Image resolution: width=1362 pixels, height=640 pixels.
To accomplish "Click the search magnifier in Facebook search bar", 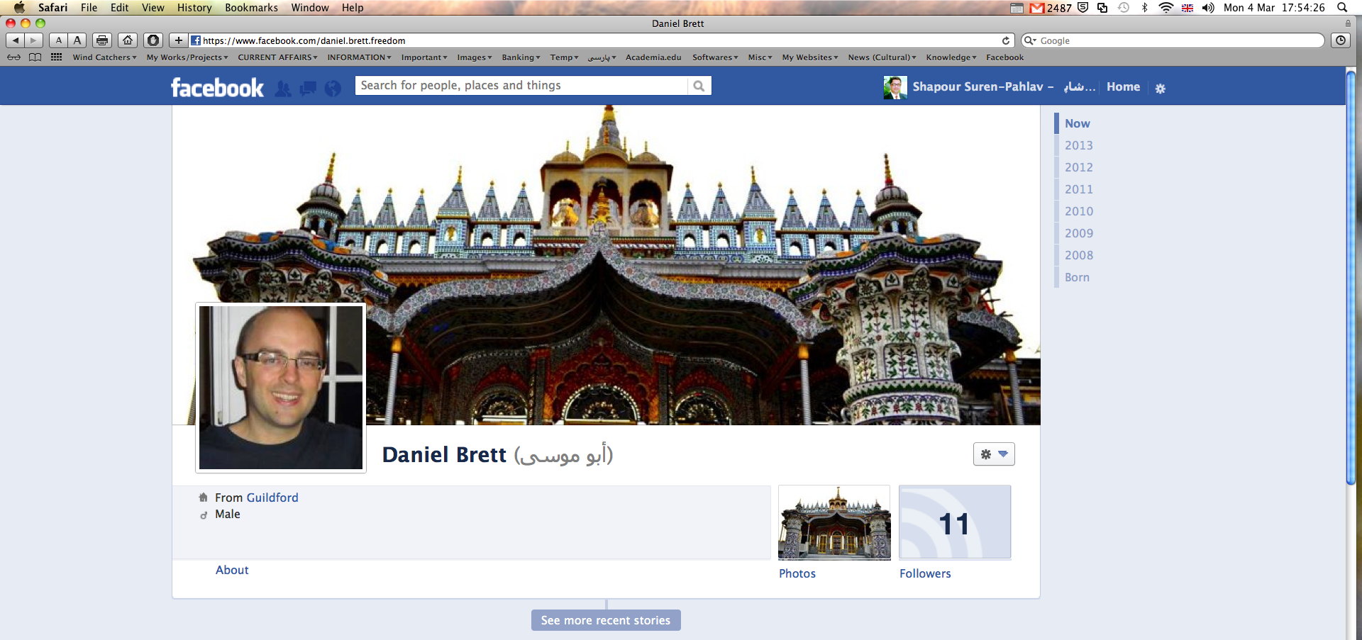I will tap(699, 85).
